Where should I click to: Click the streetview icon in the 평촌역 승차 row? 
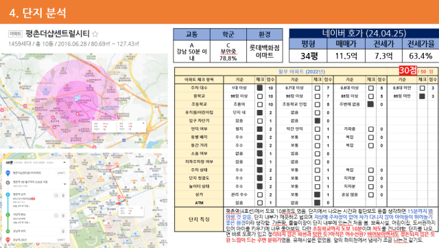[56, 196]
